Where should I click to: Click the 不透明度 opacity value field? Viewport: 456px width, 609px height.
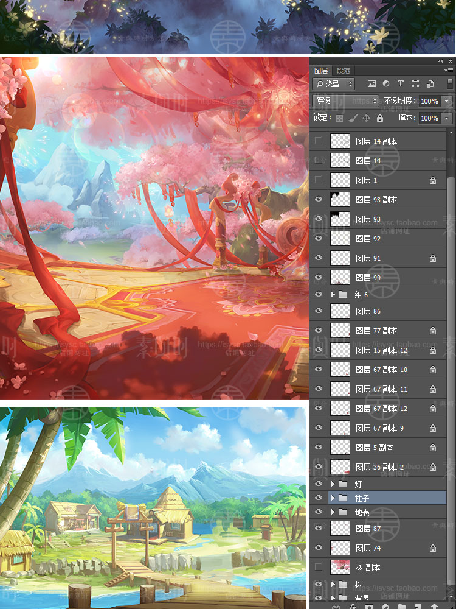[430, 101]
